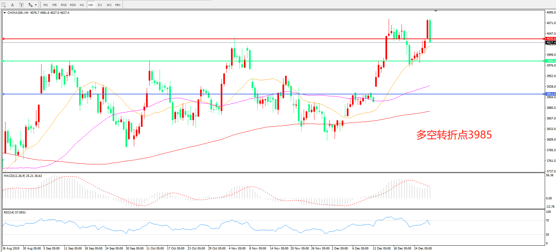Select the blue 3911.0 horizontal line label
The image size is (556, 252).
551,94
